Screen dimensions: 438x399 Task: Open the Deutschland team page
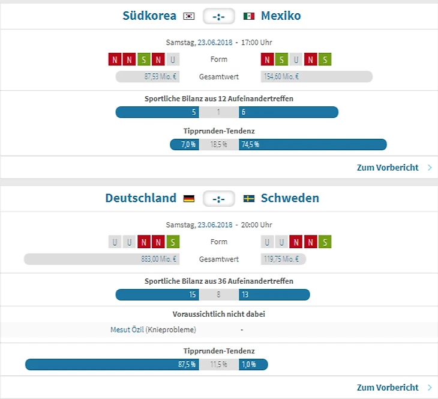point(141,198)
